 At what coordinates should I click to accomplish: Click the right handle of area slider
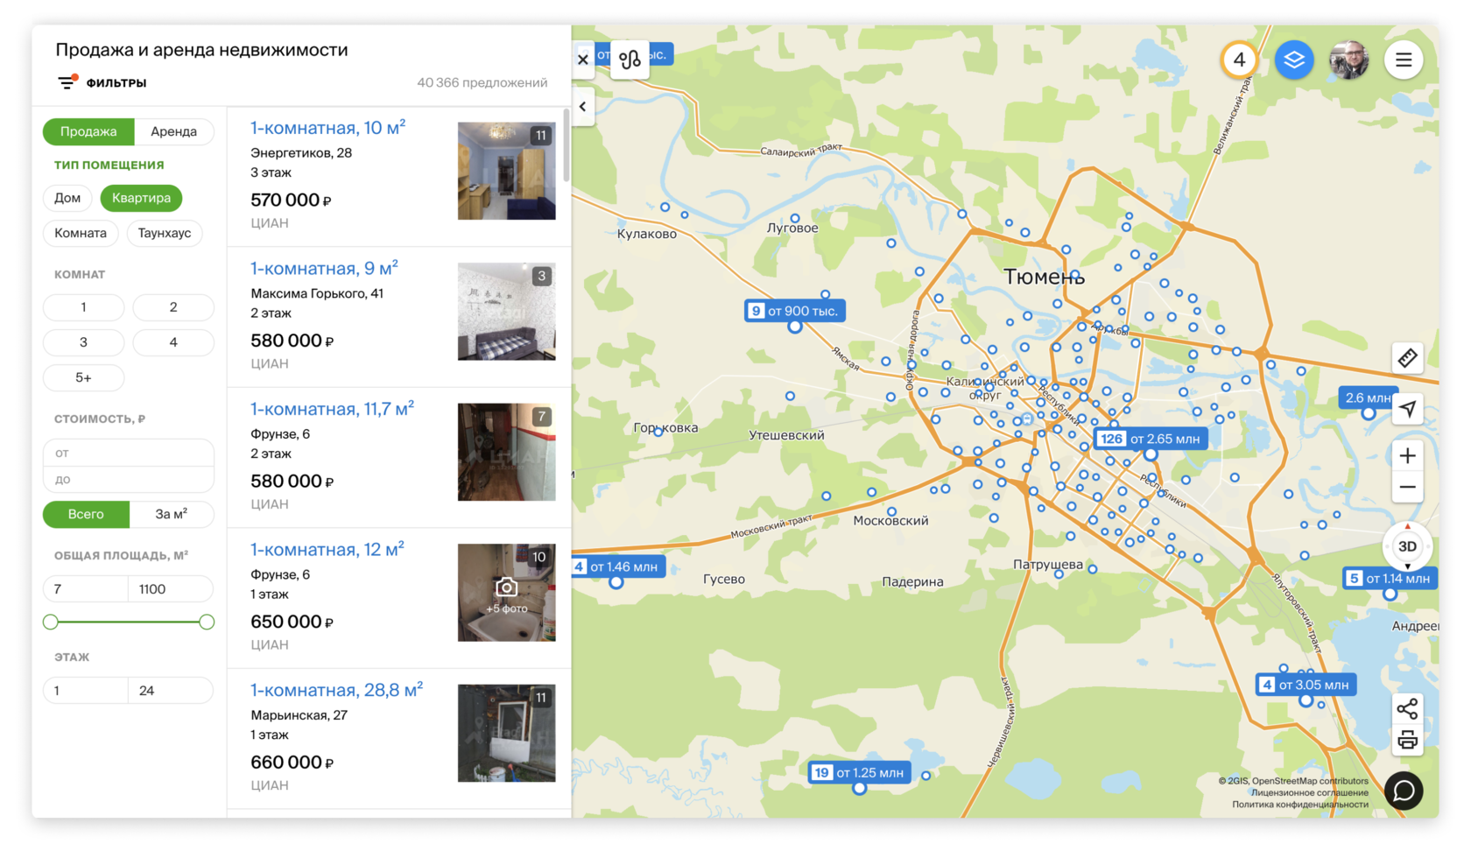tap(207, 622)
